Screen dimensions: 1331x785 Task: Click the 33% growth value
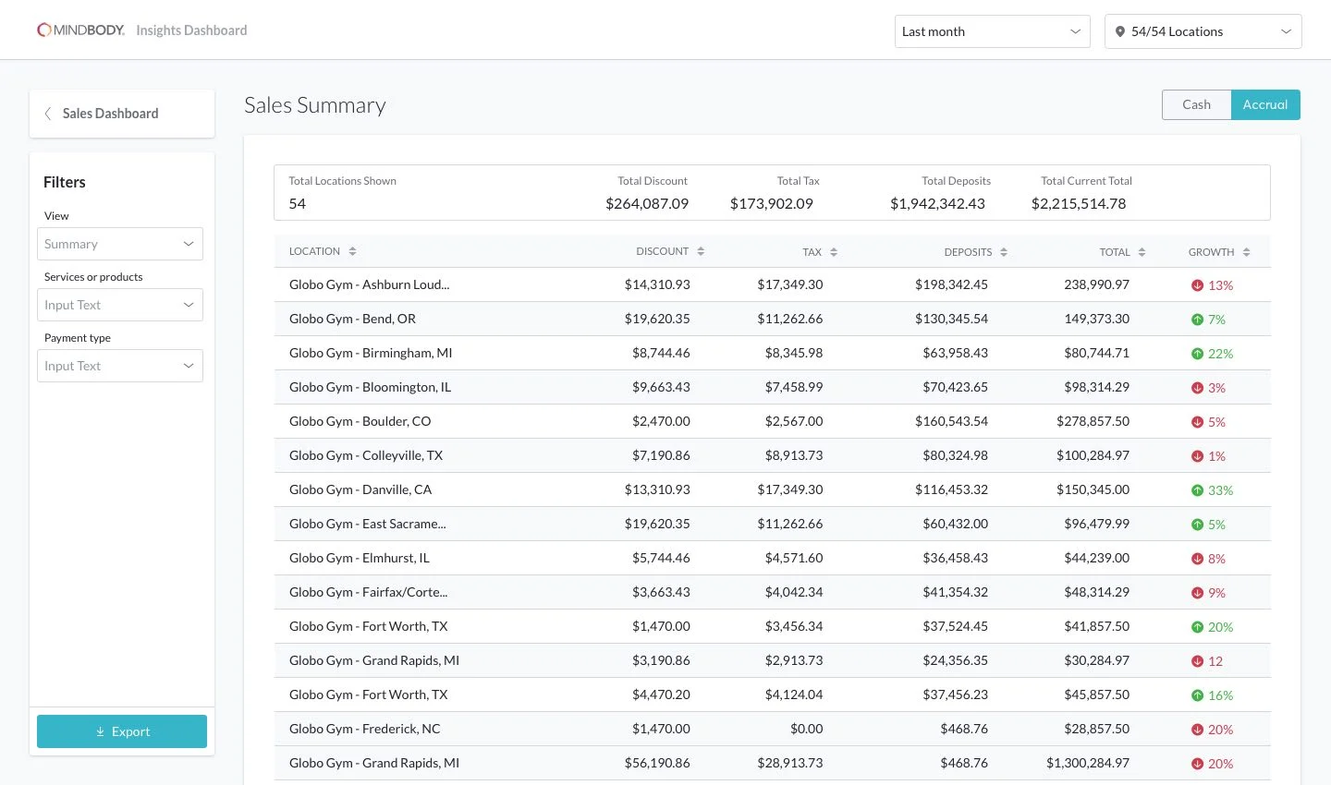[1220, 490]
